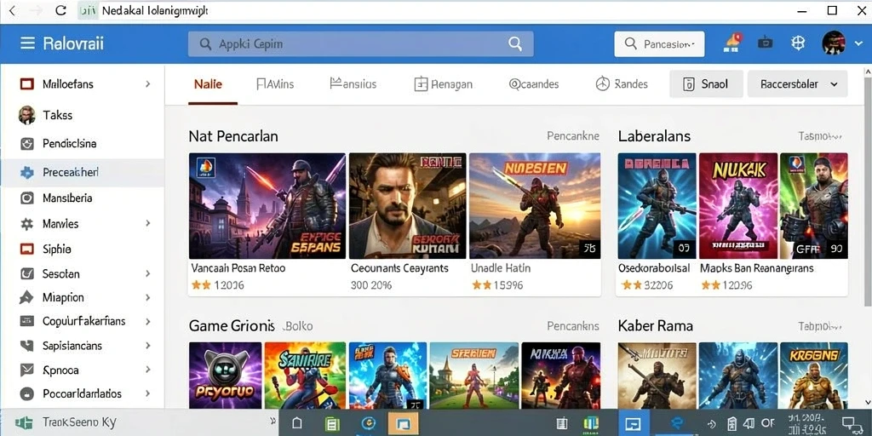Click Tasmio link beside Laberalans
Screen dimensions: 872x436
[820, 135]
